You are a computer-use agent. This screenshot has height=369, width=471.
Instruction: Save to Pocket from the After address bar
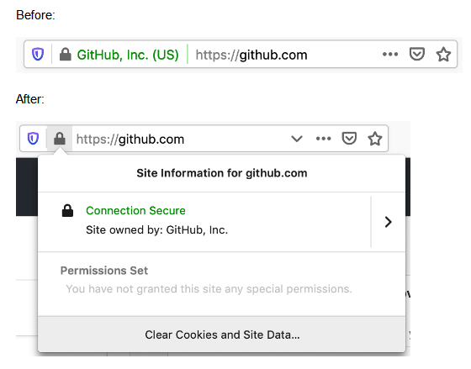pyautogui.click(x=349, y=139)
